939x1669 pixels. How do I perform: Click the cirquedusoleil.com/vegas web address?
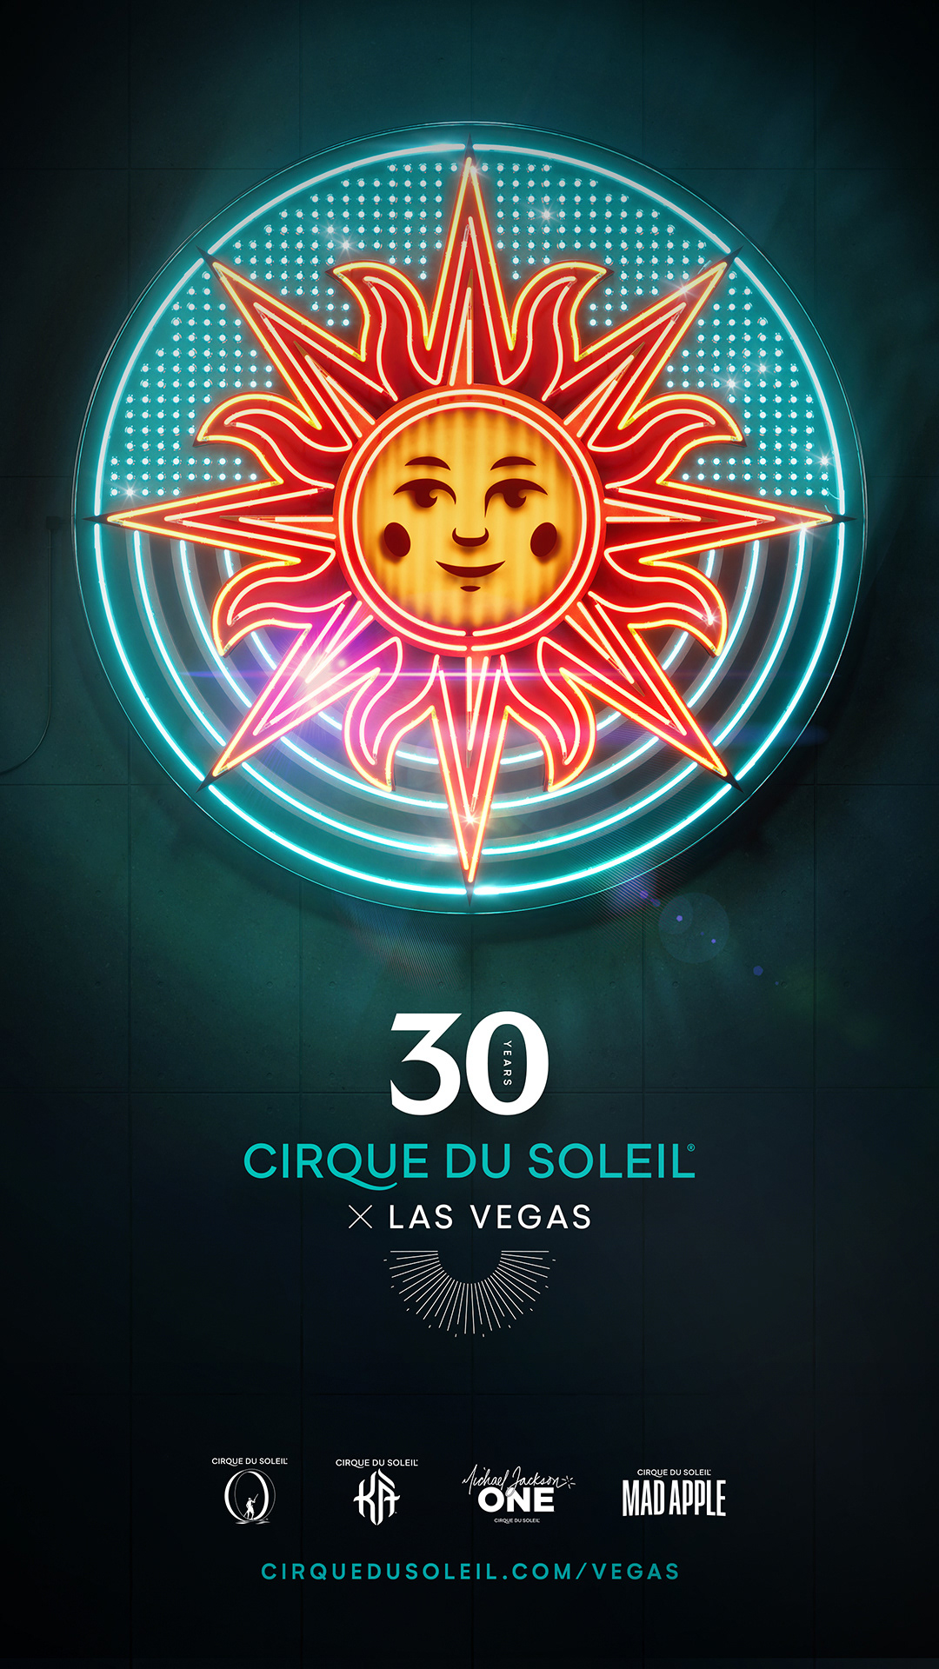point(470,1572)
